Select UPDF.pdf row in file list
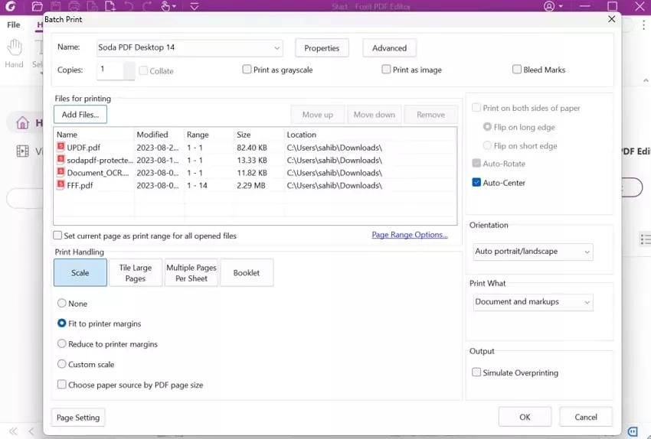 pyautogui.click(x=255, y=148)
